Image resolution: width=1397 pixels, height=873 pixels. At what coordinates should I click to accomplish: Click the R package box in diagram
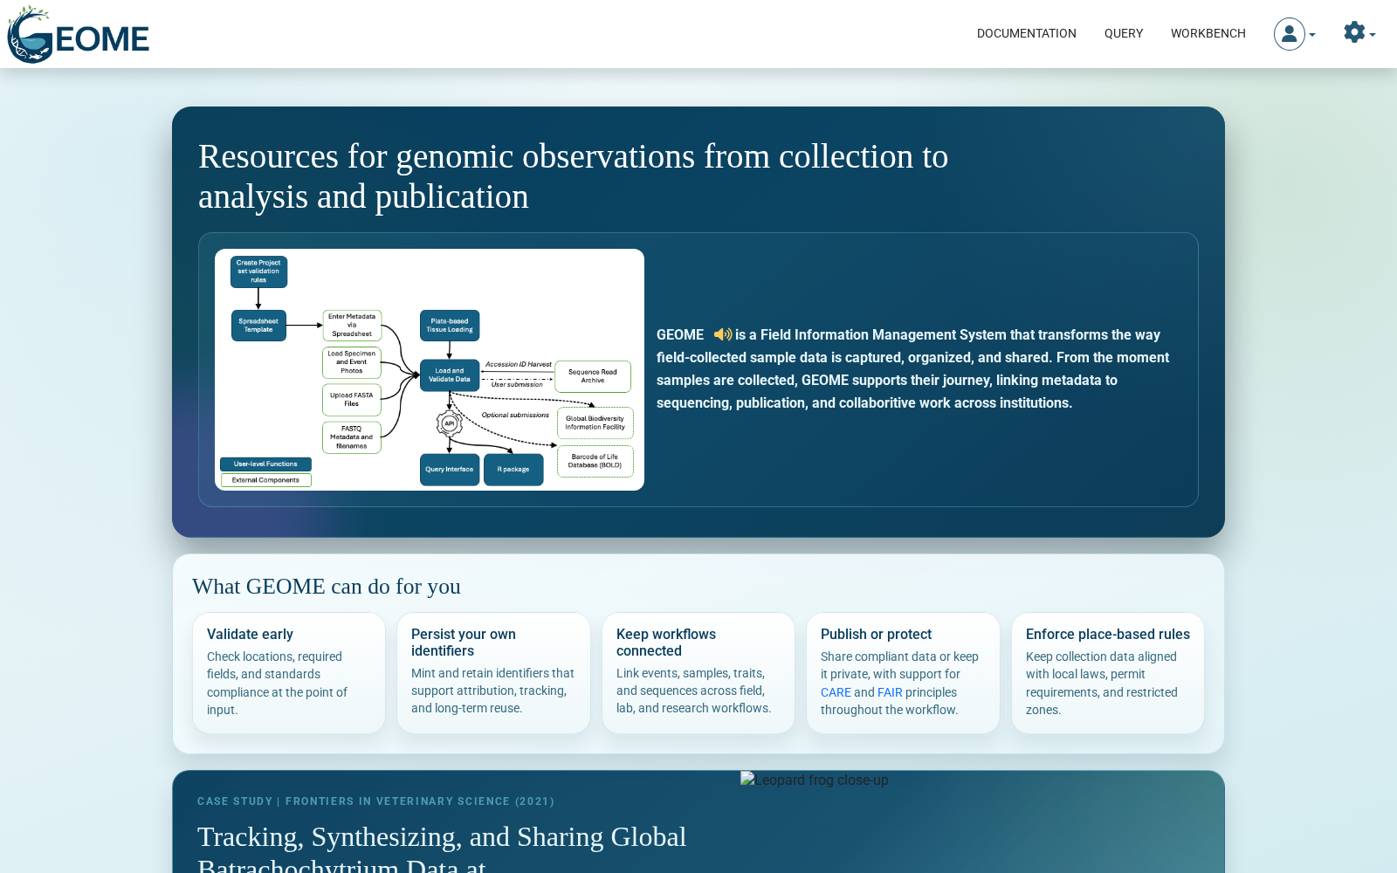pos(513,470)
